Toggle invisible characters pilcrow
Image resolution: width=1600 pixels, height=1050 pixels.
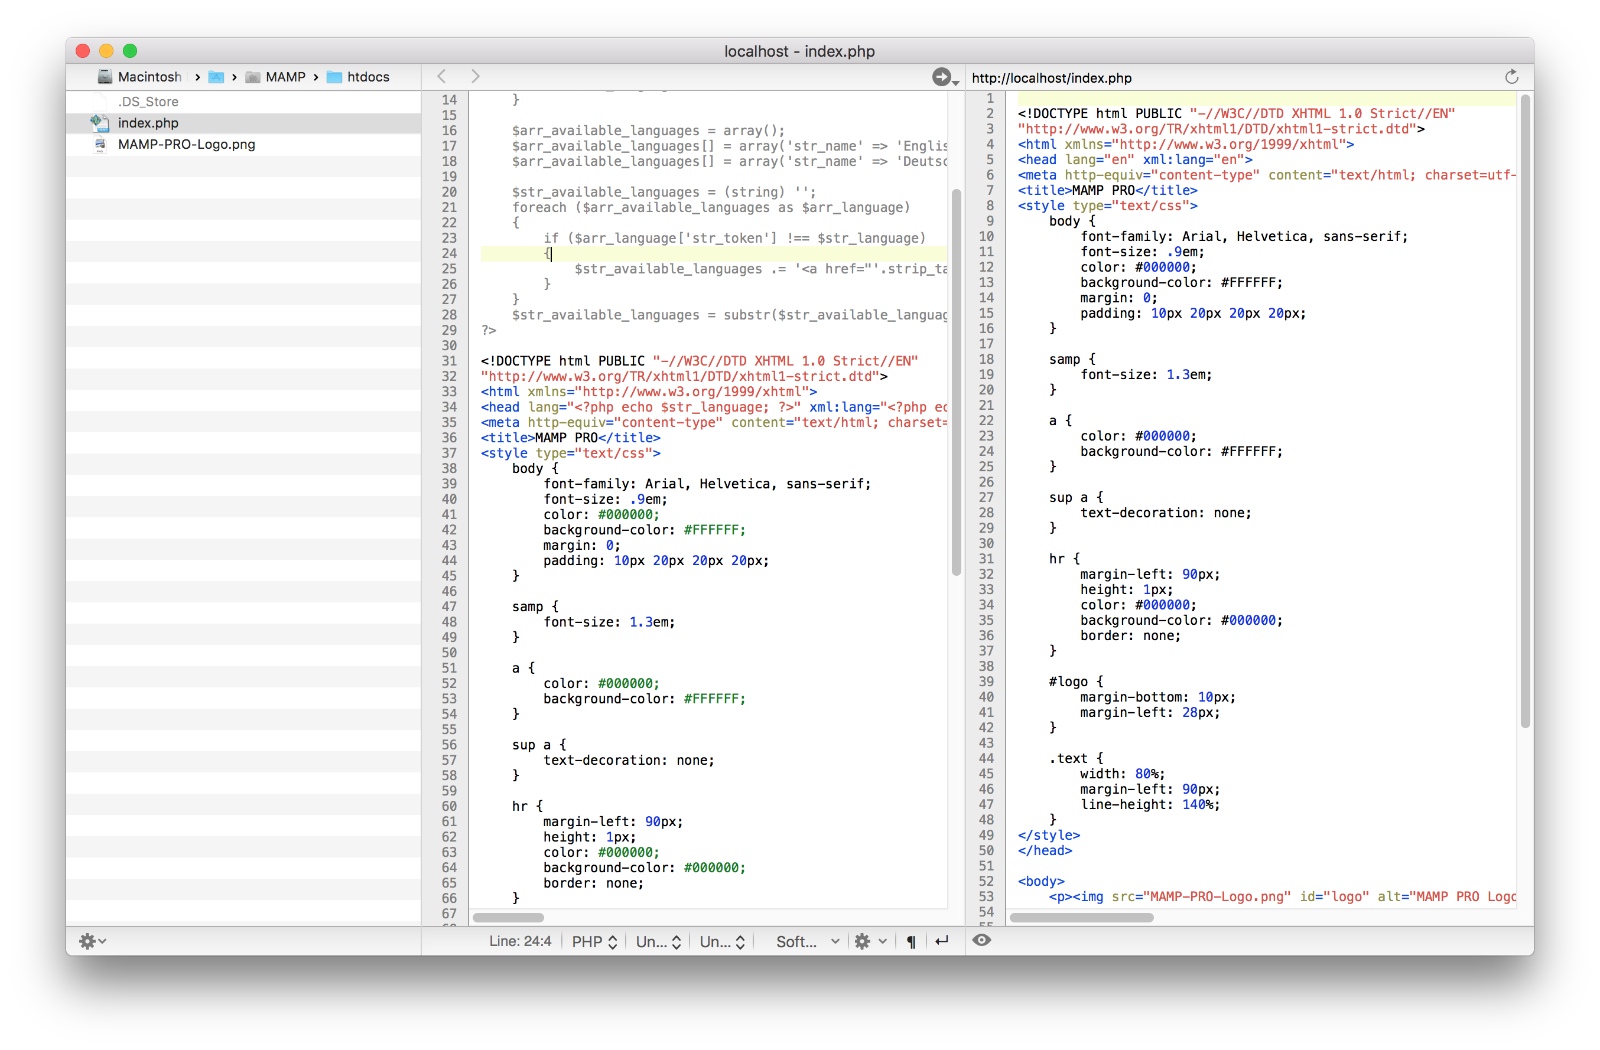click(911, 942)
